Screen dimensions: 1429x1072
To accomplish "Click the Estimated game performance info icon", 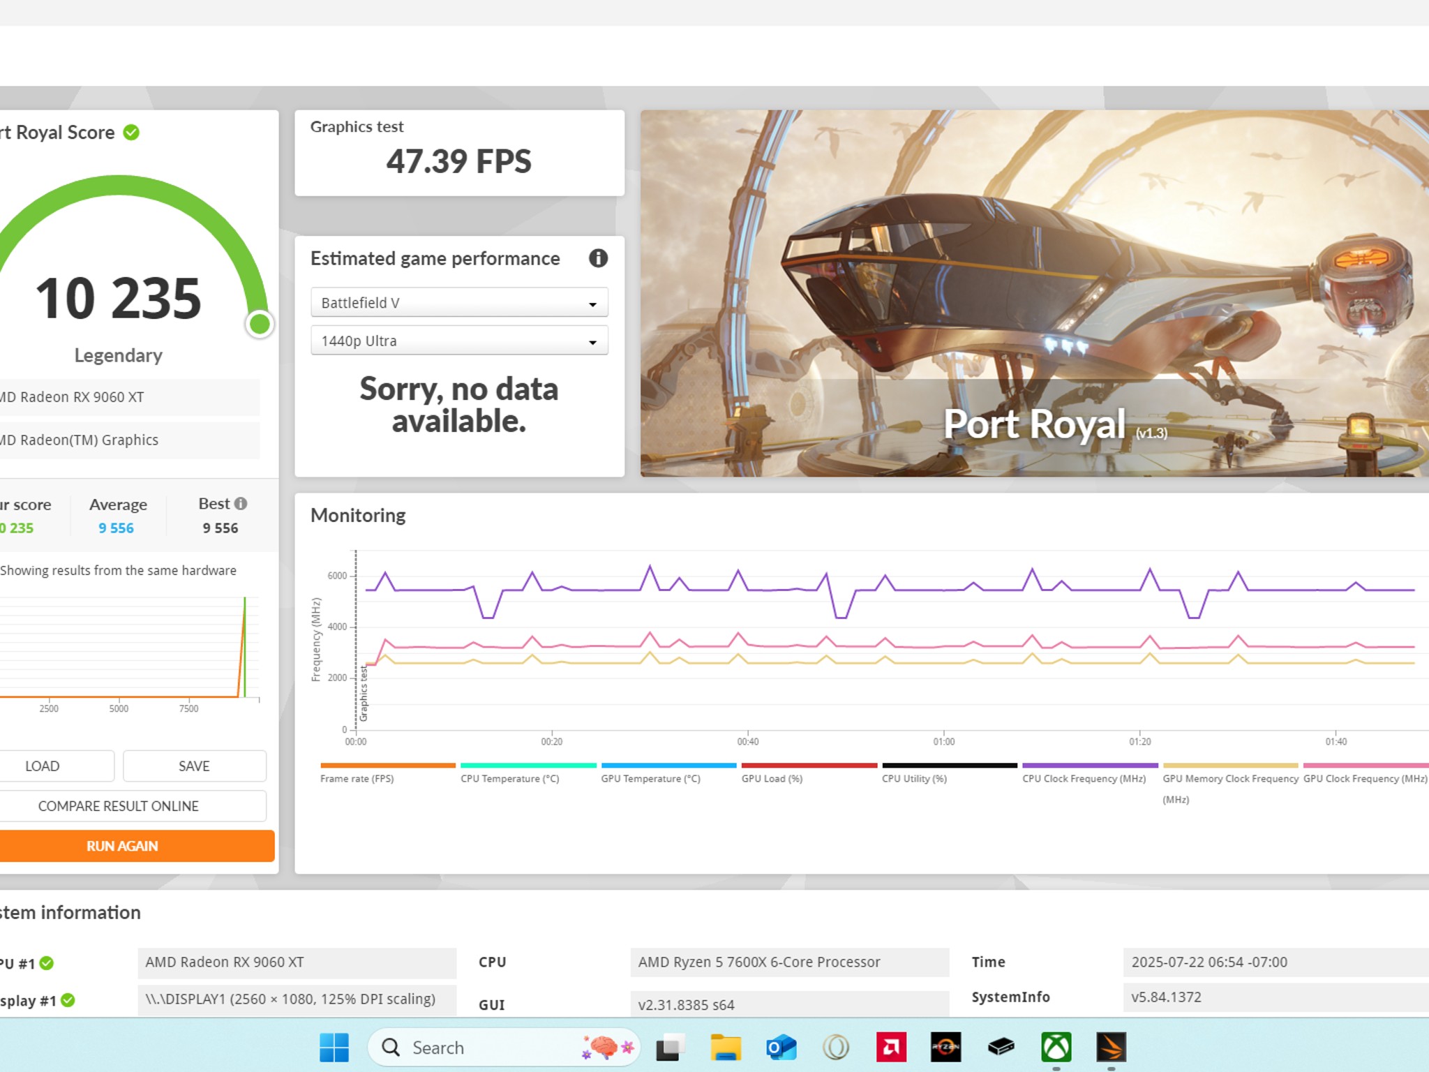I will 598,258.
